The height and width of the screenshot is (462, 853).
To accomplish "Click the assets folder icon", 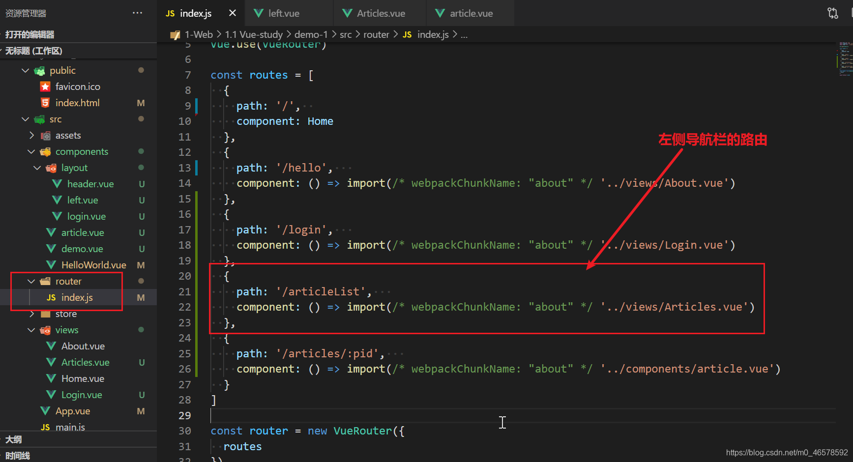I will pos(45,135).
